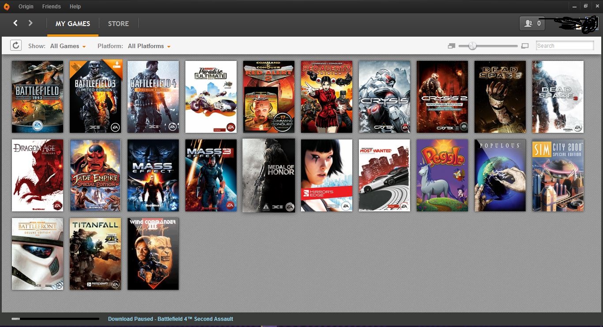
Task: Open Star Wars Battlefront Deluxe Edition tile
Action: pos(38,254)
